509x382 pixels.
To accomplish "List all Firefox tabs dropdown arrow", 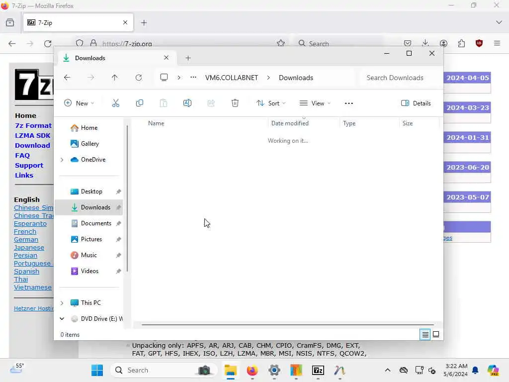I will (499, 22).
